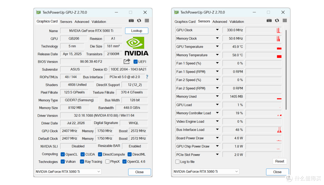Image resolution: width=324 pixels, height=185 pixels.
Task: Switch to Advanced tab in Sensors window
Action: pyautogui.click(x=220, y=22)
